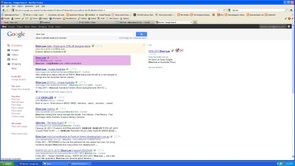
Task: Open the 80% OFF Dion Lee ad
Action: tap(159, 51)
